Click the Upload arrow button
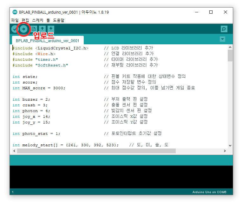The image size is (242, 202). 23,29
